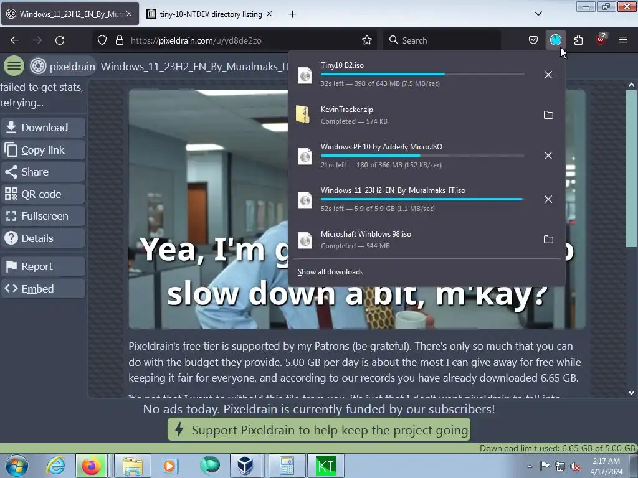Click Show all downloads

(330, 272)
